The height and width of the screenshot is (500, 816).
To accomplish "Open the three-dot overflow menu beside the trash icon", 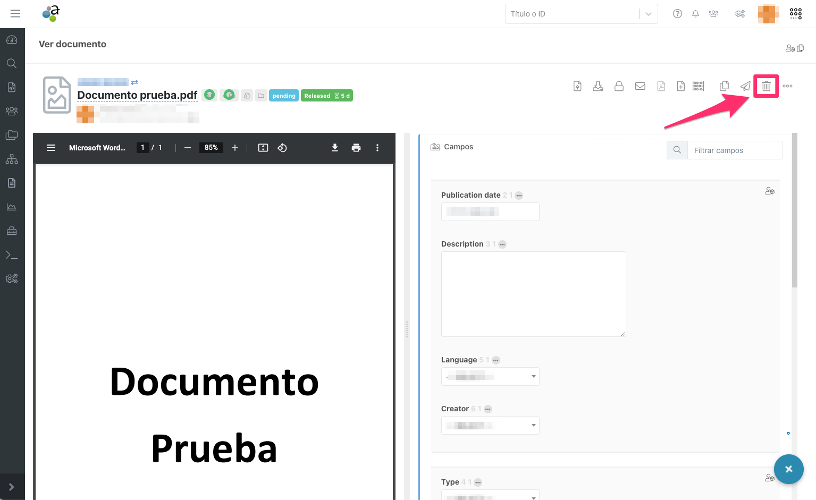I will [787, 86].
